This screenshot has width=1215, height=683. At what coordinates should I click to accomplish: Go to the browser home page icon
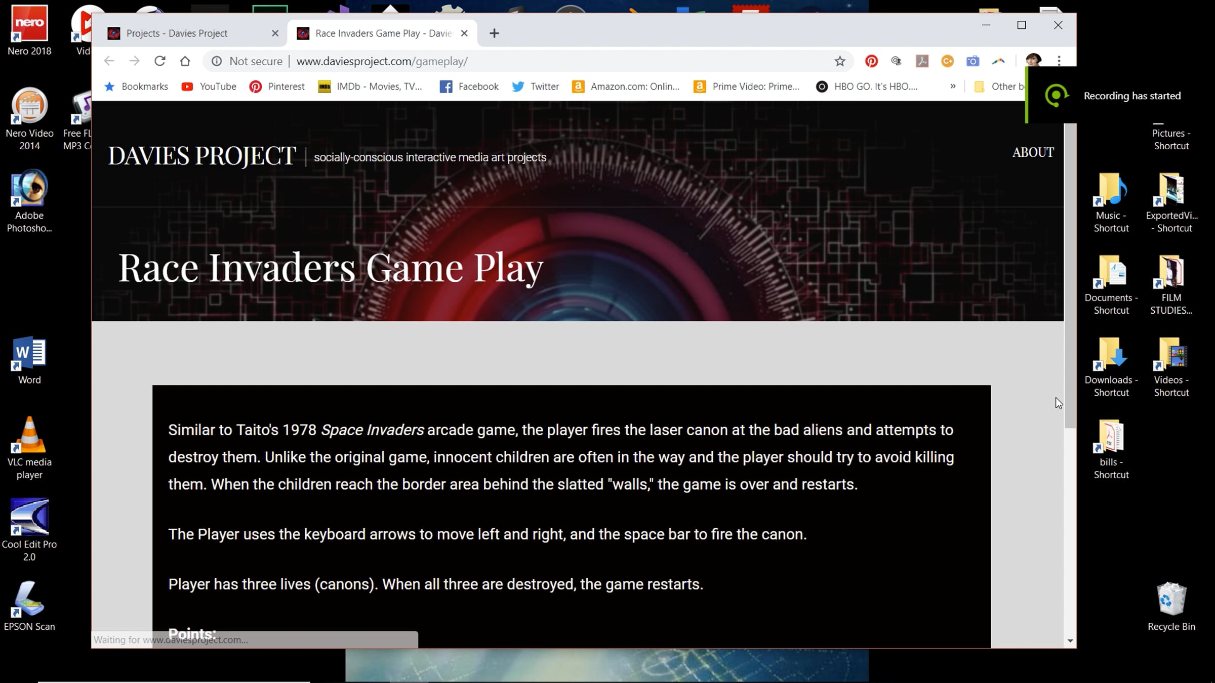pos(185,61)
